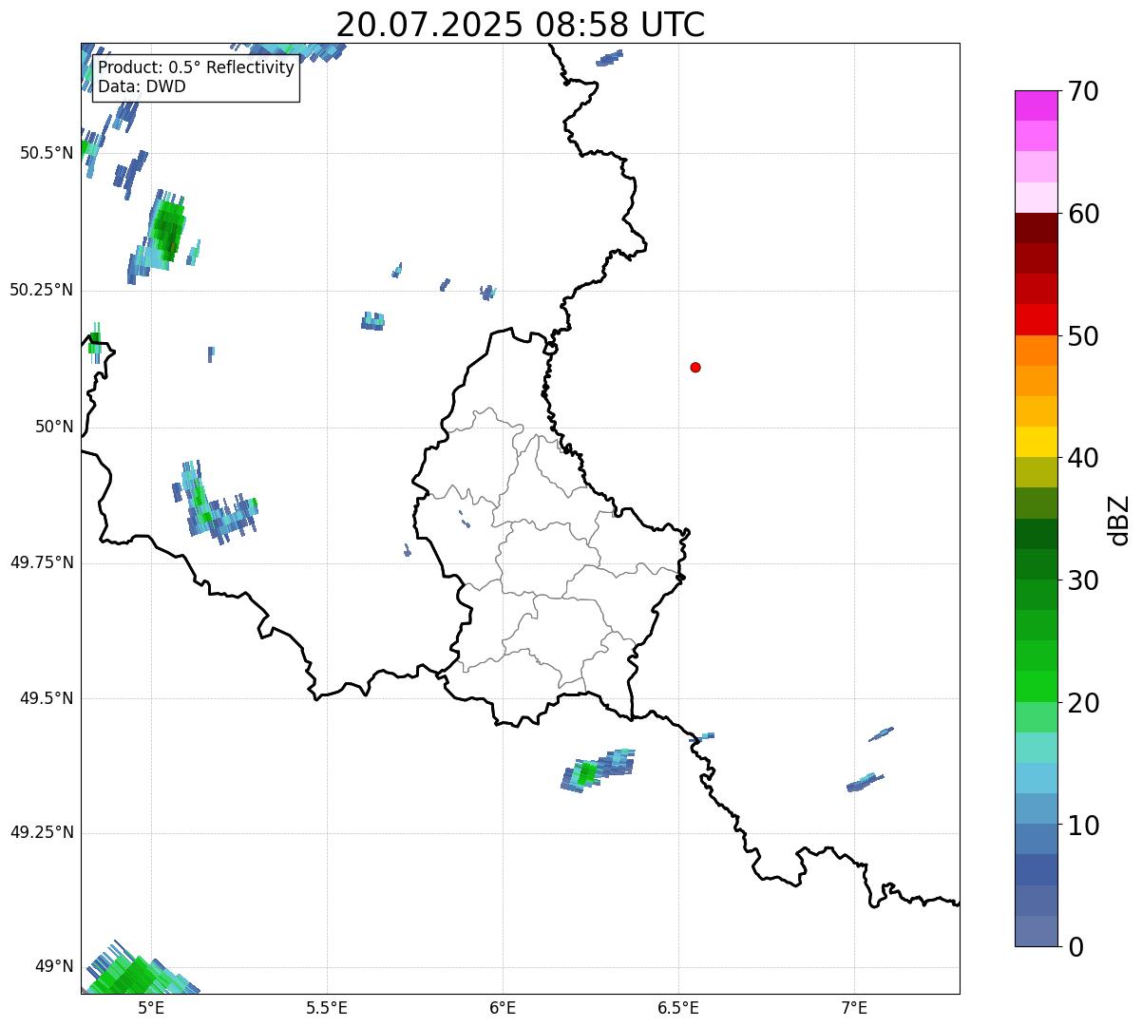Click the 'dBZ' colorbar label
The height and width of the screenshot is (1027, 1142).
[1119, 520]
